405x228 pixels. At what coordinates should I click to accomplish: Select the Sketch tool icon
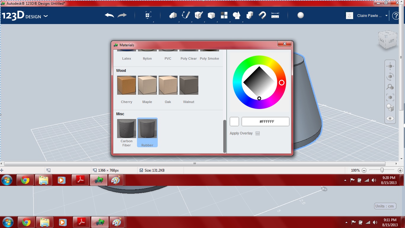tap(186, 15)
